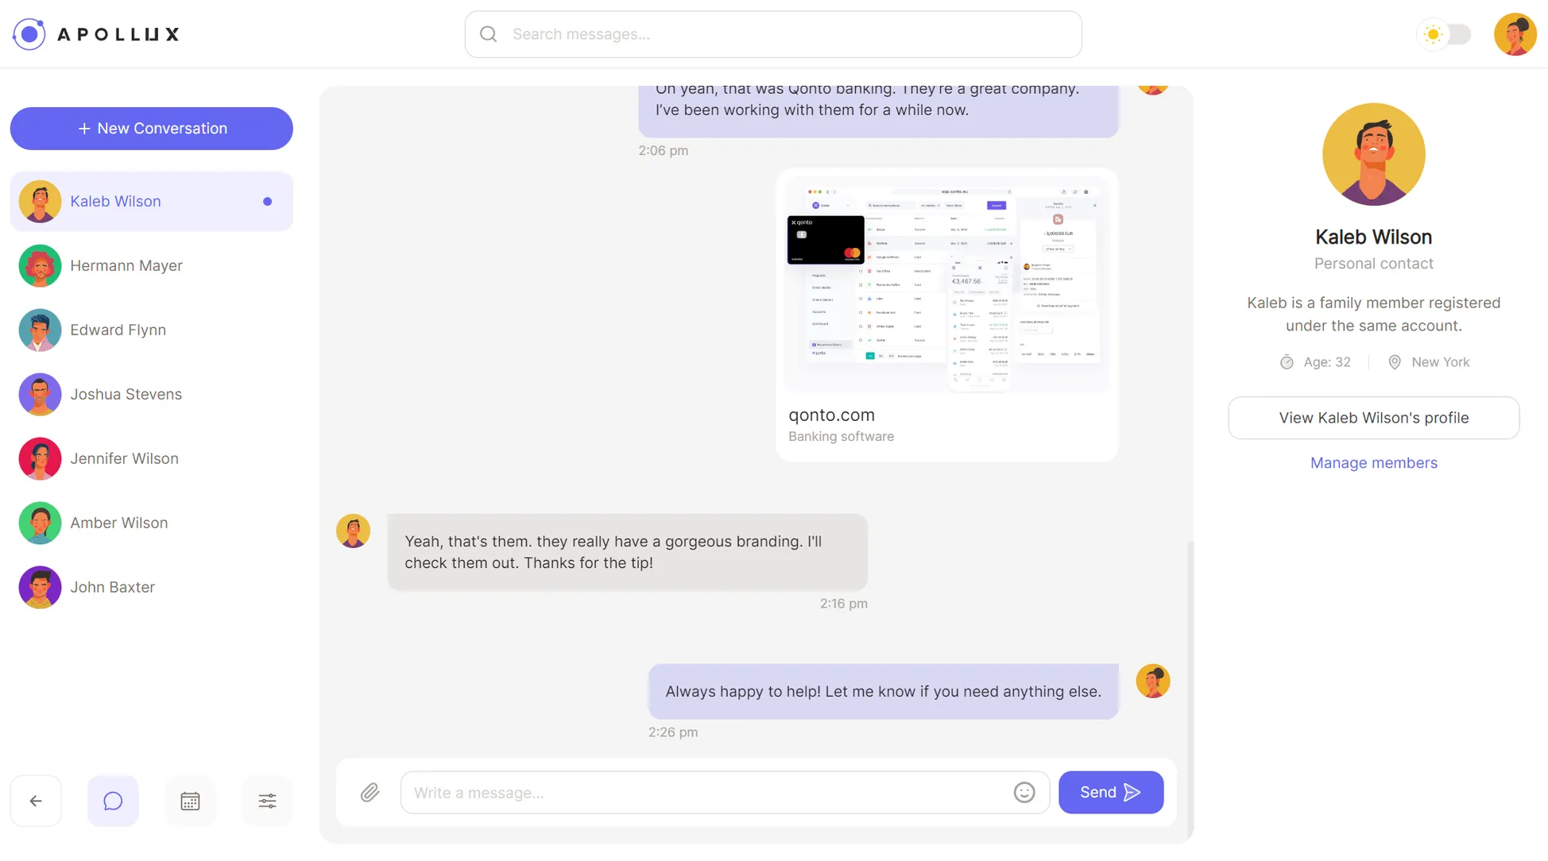The height and width of the screenshot is (861, 1548).
Task: Click the New Conversation plus icon
Action: (x=83, y=129)
